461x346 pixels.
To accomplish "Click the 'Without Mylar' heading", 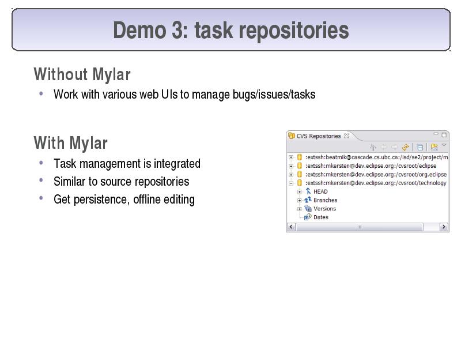I will tap(82, 74).
